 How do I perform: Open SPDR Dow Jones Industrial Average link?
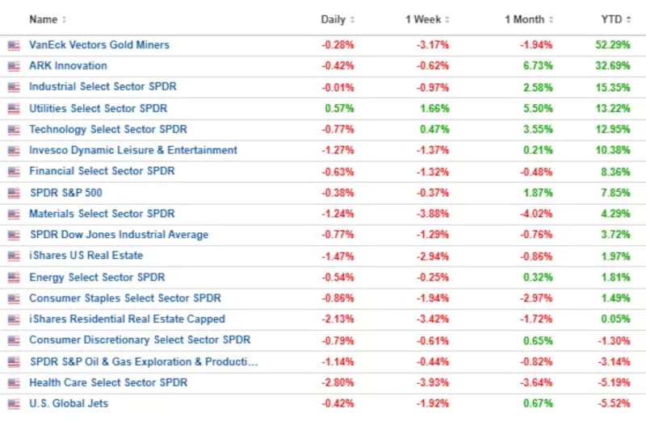[x=119, y=235]
